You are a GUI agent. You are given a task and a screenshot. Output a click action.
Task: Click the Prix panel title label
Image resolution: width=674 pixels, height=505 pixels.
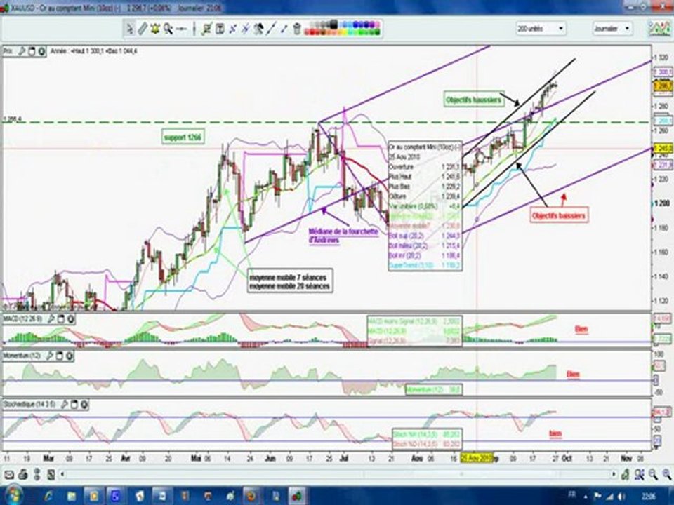tap(8, 51)
